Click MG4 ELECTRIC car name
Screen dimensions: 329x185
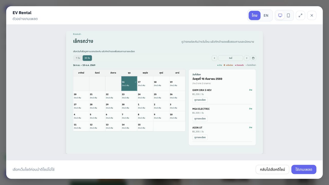tap(201, 109)
